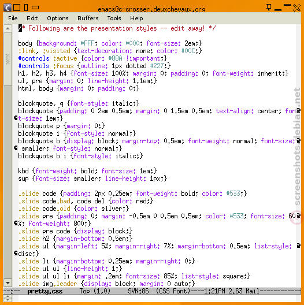The height and width of the screenshot is (305, 304).
Task: Click the Mail indicator in mode line
Action: (253, 291)
